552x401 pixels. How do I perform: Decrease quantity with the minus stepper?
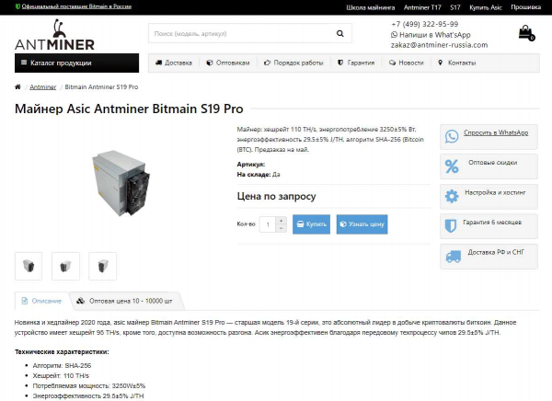click(281, 228)
